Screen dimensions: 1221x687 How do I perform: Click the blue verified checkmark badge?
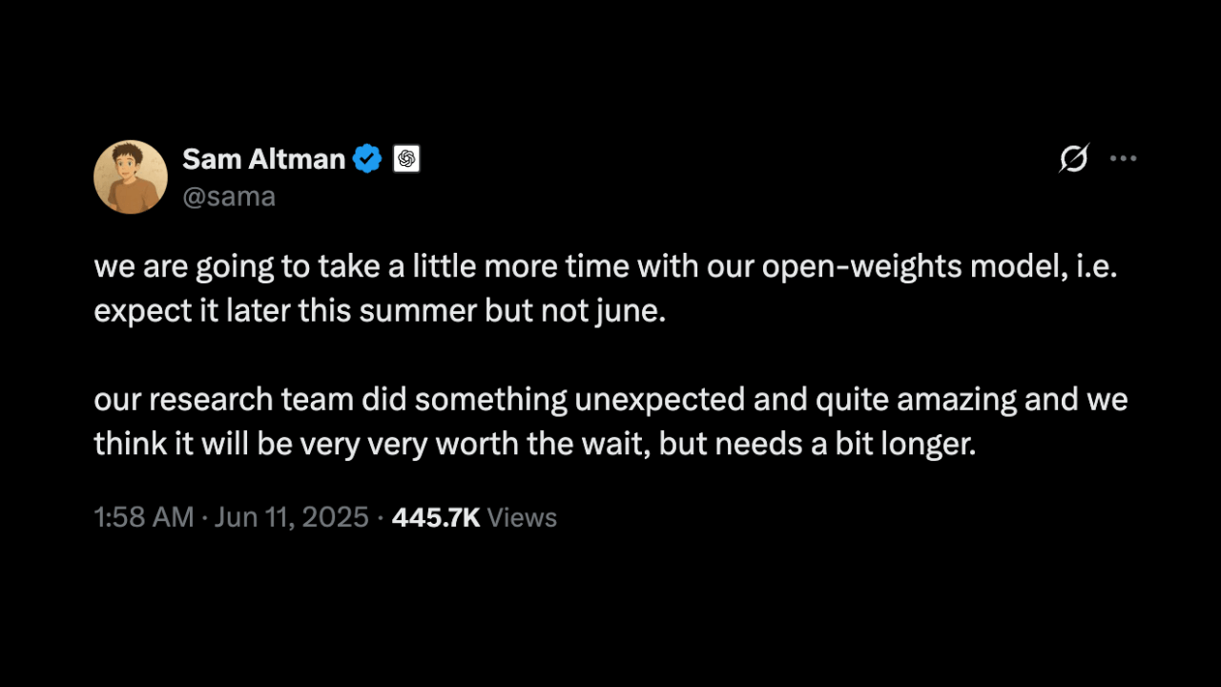(367, 158)
